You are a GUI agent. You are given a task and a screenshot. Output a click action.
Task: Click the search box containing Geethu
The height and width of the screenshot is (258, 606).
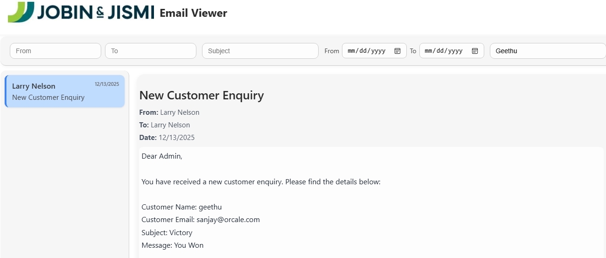(547, 51)
